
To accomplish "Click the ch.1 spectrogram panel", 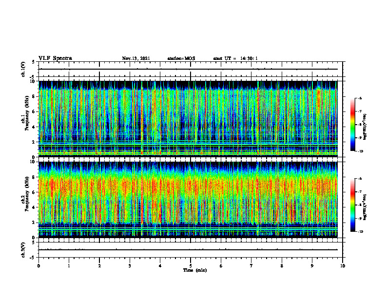I will click(188, 119).
